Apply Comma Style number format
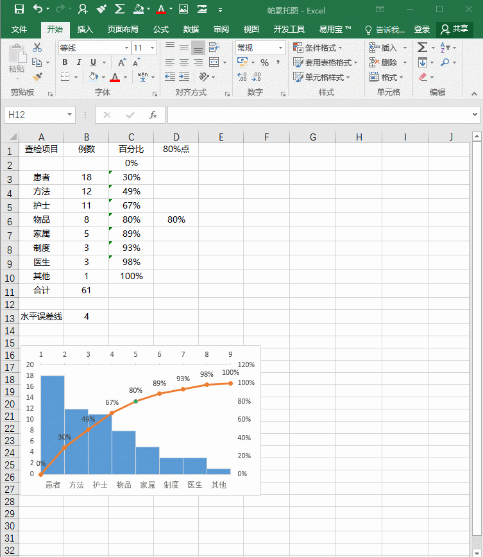 [278, 62]
